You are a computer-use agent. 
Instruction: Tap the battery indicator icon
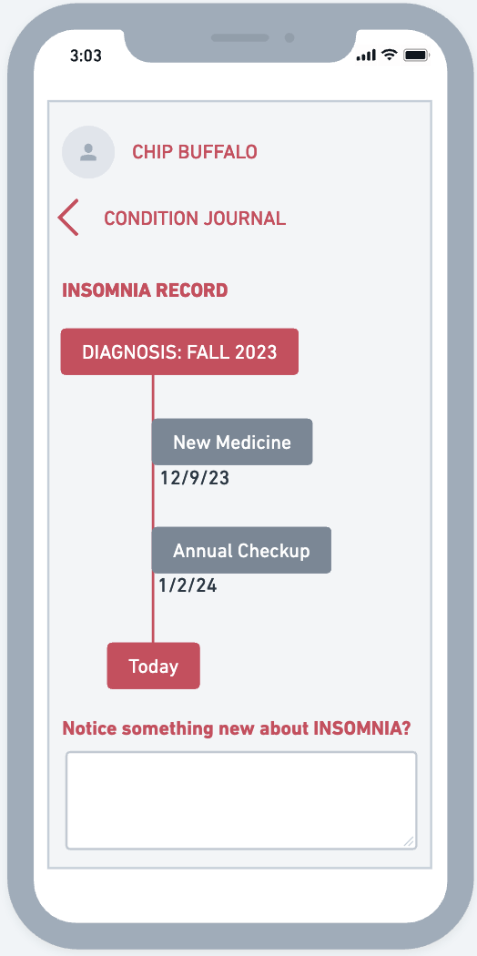(416, 56)
